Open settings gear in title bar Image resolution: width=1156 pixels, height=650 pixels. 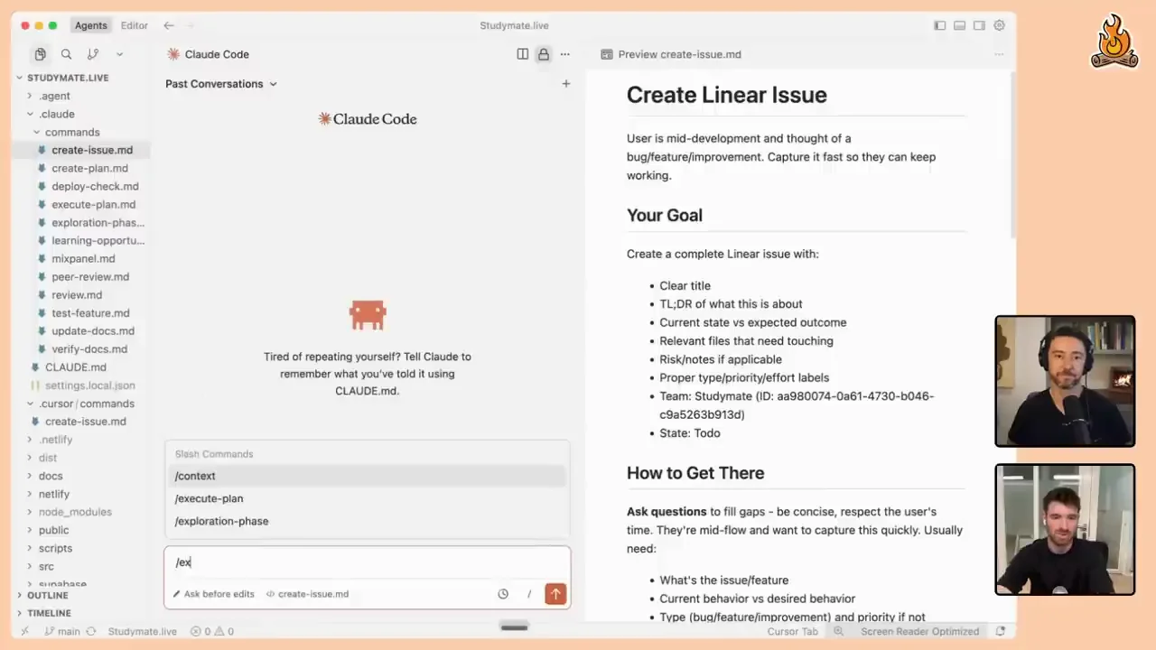(999, 25)
